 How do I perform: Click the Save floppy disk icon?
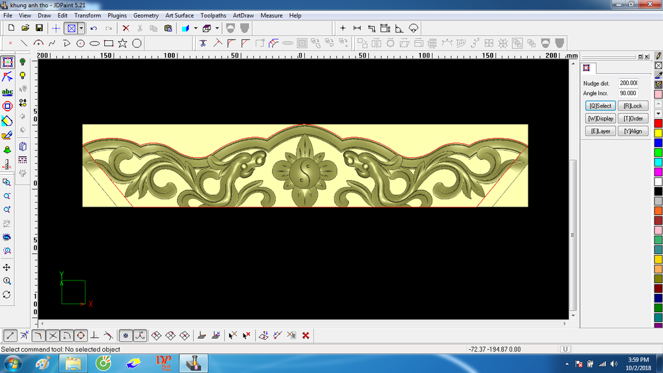pos(39,28)
